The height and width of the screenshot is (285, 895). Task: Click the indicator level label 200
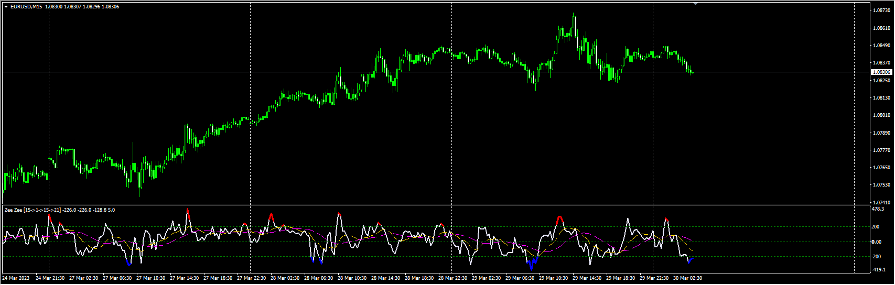tap(876, 227)
